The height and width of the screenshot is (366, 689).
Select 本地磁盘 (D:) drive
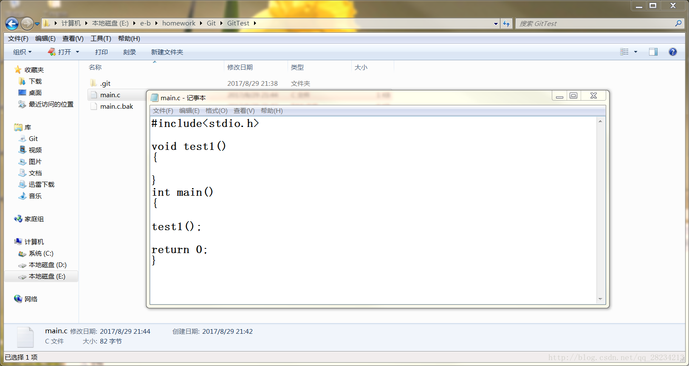(x=48, y=265)
